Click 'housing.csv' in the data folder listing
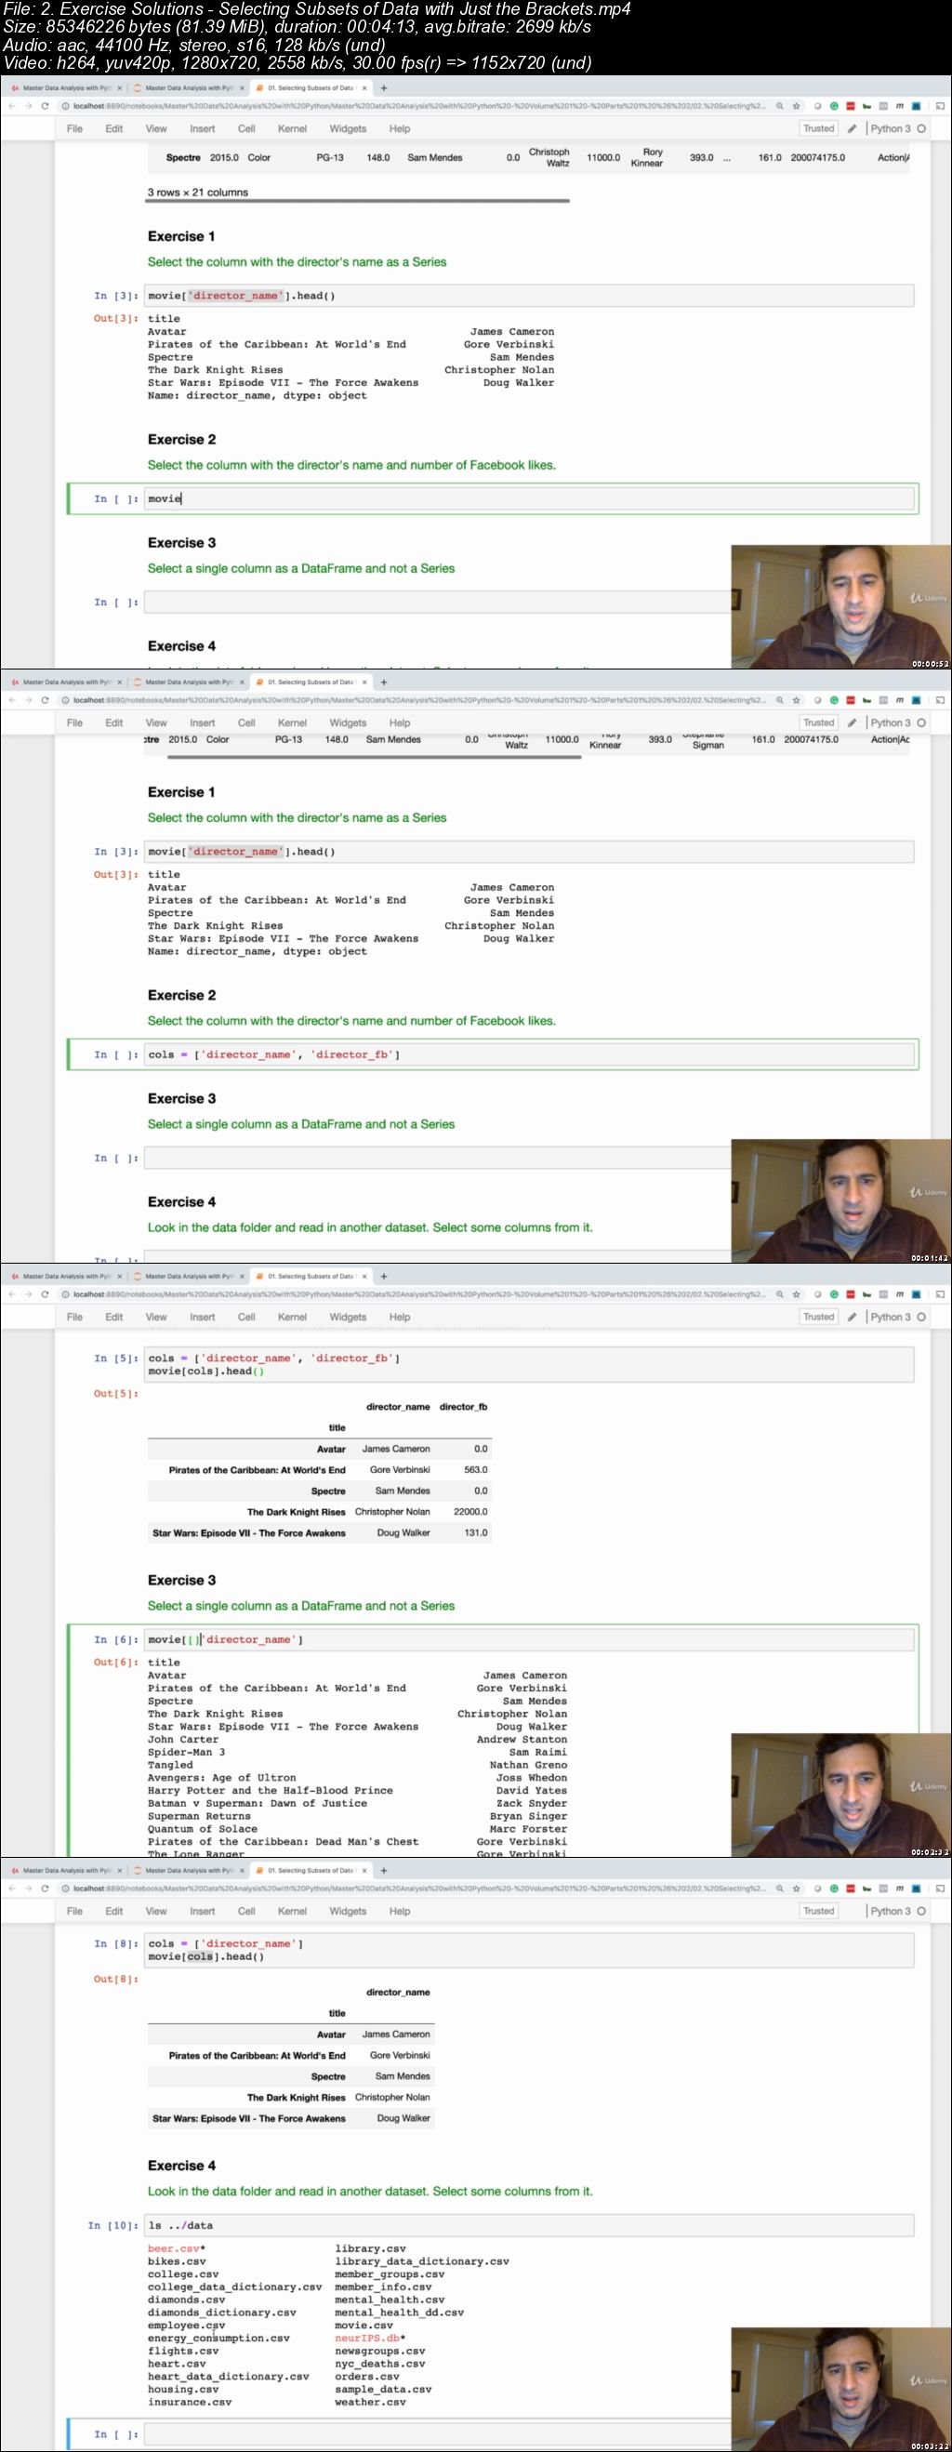 coord(183,2389)
